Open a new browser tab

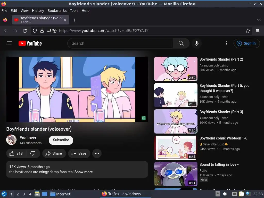pos(75,20)
